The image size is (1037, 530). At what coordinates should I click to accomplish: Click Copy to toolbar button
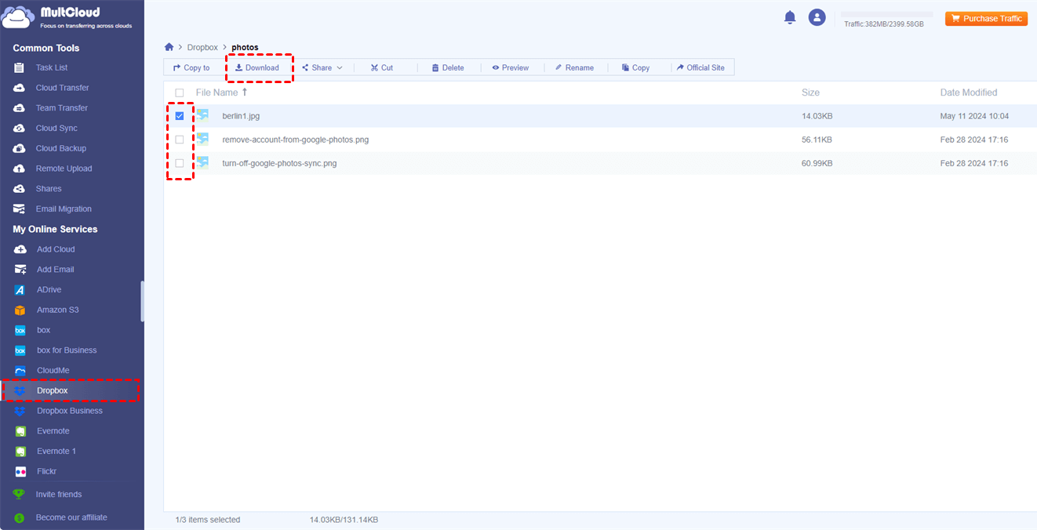[191, 67]
